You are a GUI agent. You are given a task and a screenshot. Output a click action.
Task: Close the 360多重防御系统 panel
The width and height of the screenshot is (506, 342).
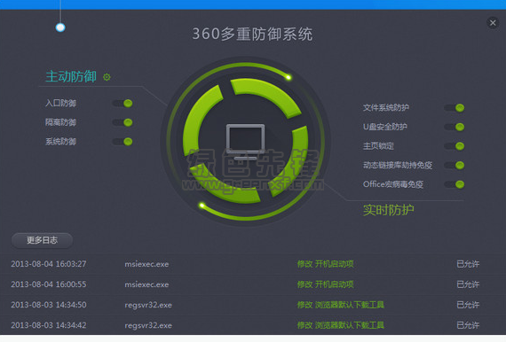(x=493, y=23)
